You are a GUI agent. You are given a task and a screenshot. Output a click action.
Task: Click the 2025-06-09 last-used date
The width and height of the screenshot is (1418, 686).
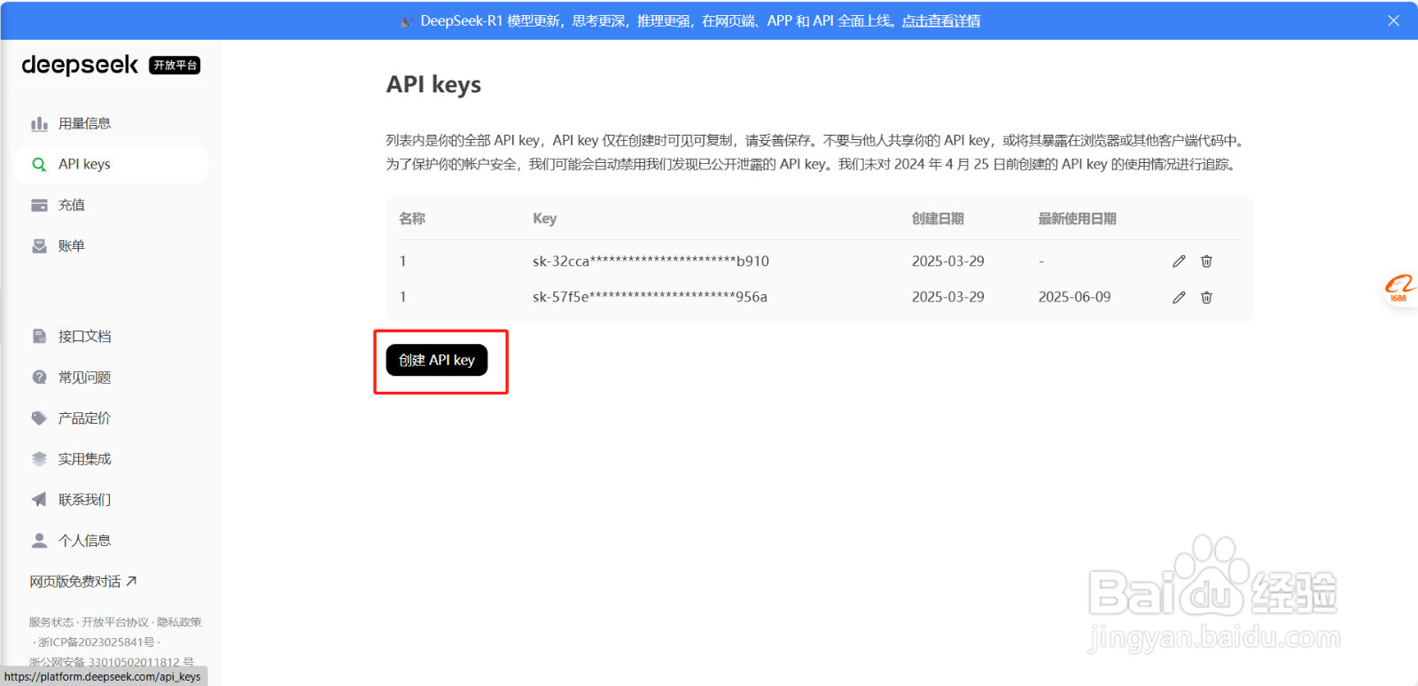click(1074, 298)
